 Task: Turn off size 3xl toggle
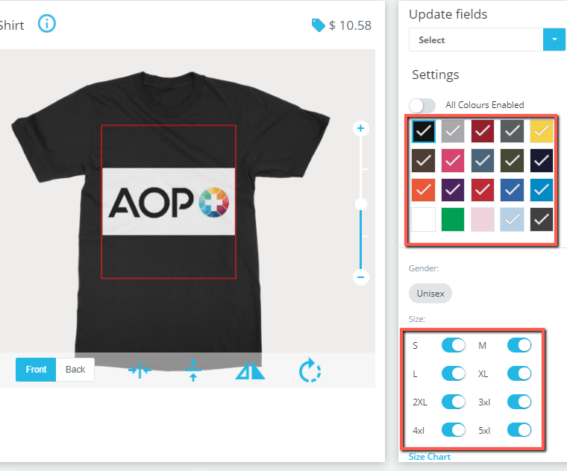(x=519, y=402)
